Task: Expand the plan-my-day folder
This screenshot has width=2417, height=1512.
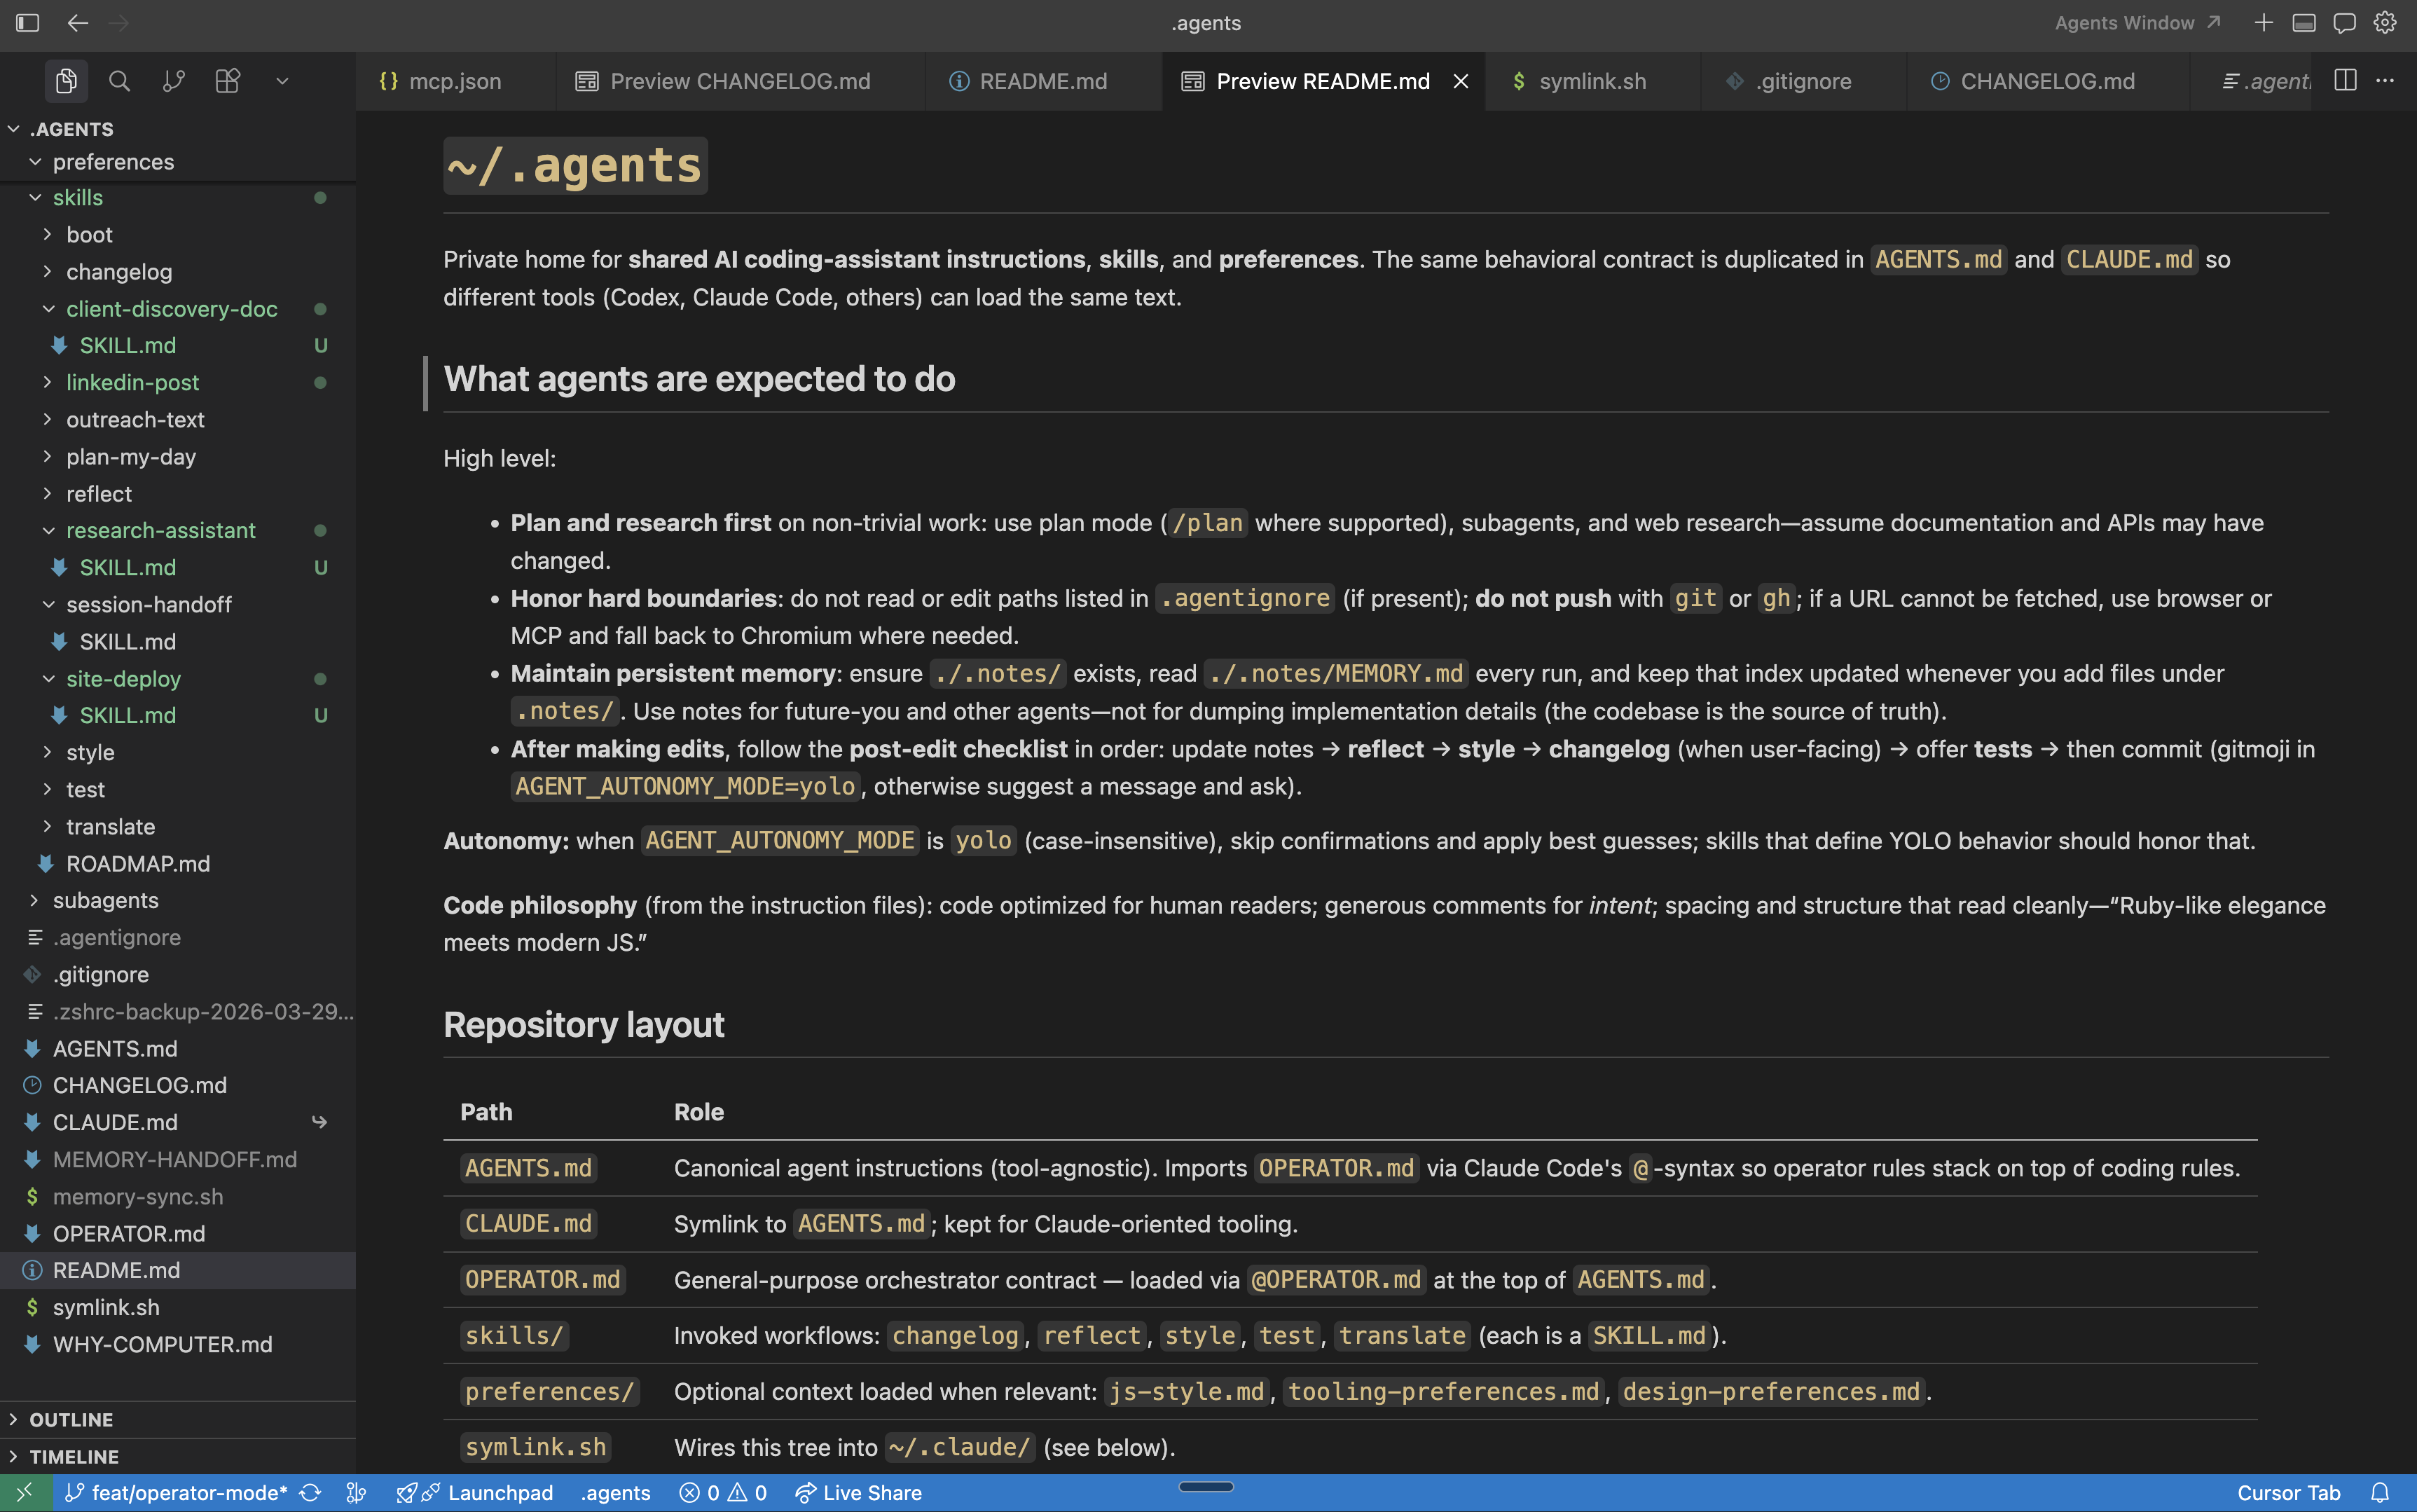Action: click(178, 457)
